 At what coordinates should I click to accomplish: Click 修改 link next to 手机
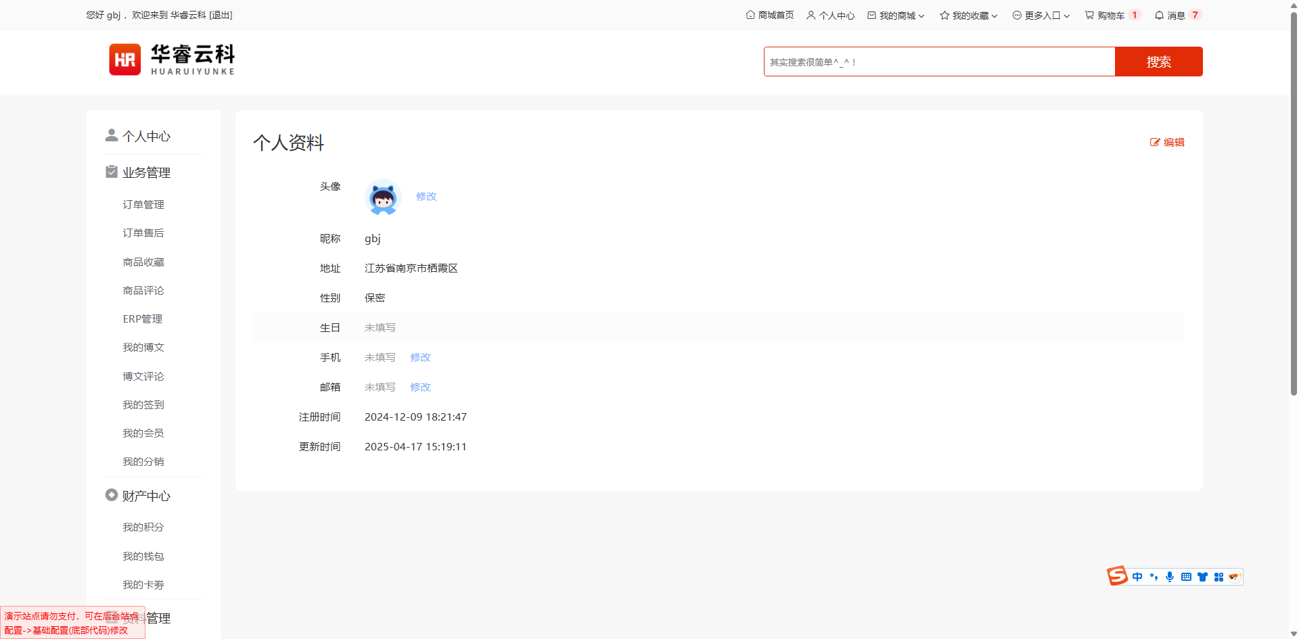420,357
